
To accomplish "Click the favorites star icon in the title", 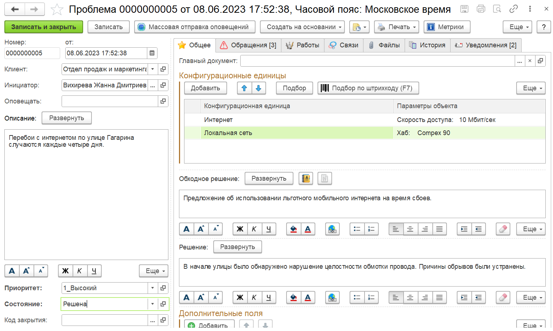I will tap(57, 9).
